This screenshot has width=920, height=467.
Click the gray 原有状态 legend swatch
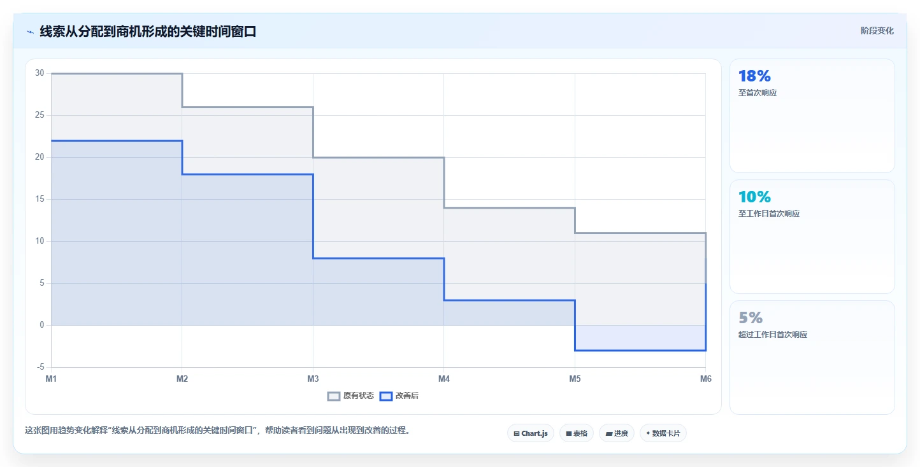coord(334,396)
